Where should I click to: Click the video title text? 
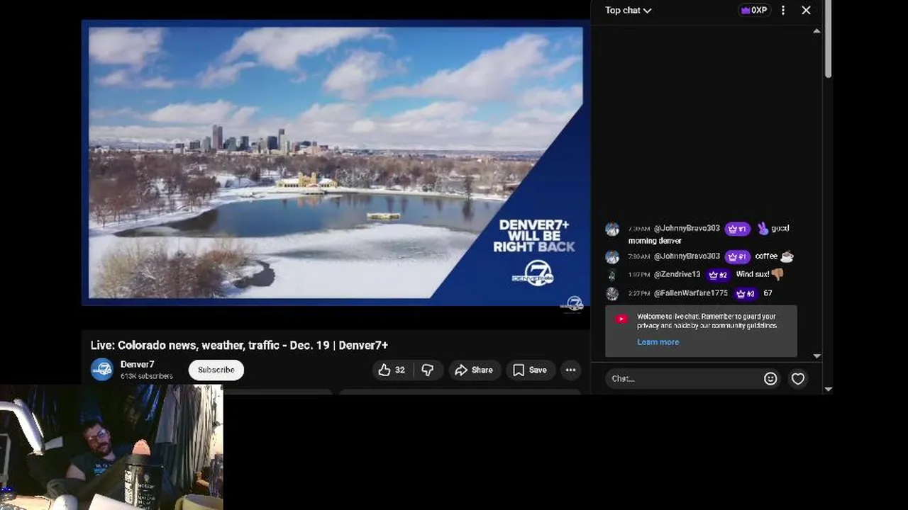tap(239, 345)
